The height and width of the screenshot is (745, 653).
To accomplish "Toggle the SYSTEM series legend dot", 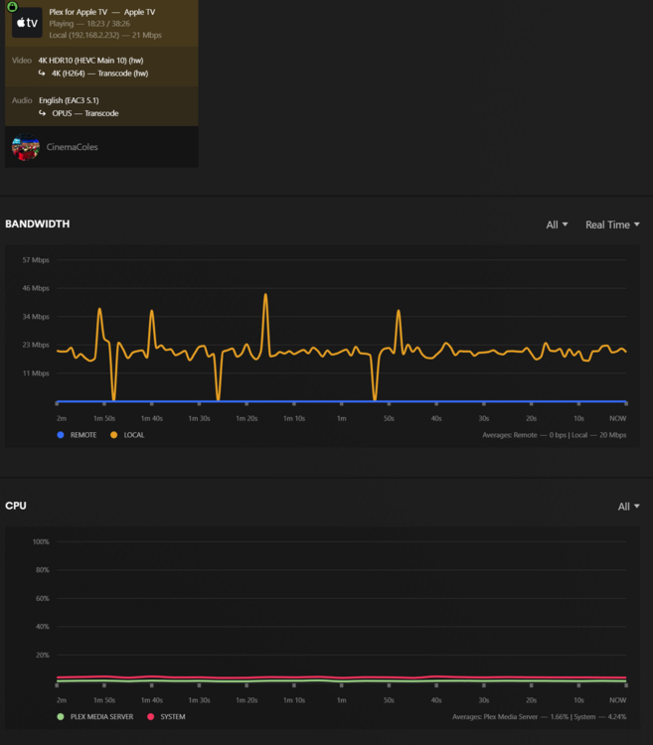I will pyautogui.click(x=151, y=716).
